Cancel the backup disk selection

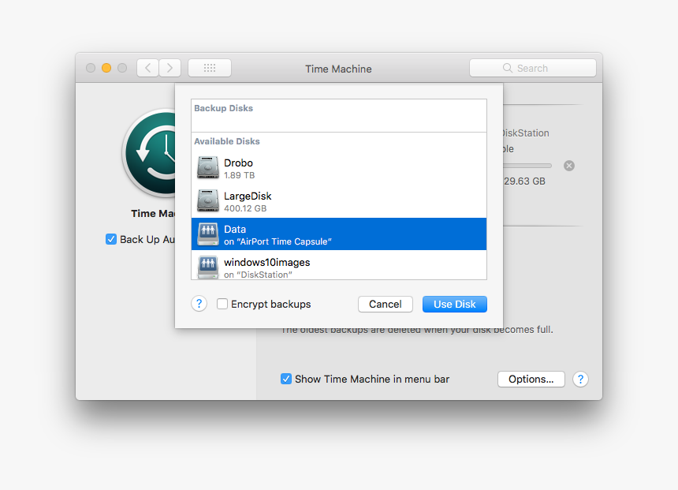(386, 304)
